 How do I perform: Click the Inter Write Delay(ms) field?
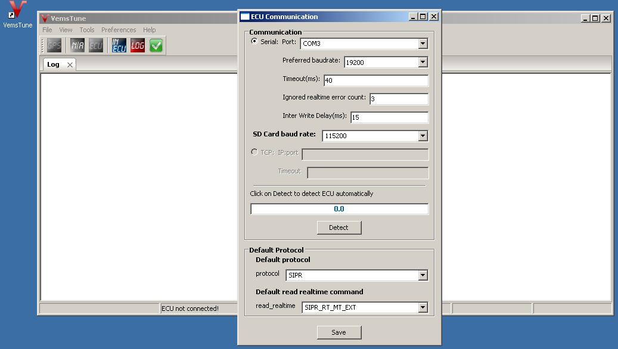click(389, 117)
